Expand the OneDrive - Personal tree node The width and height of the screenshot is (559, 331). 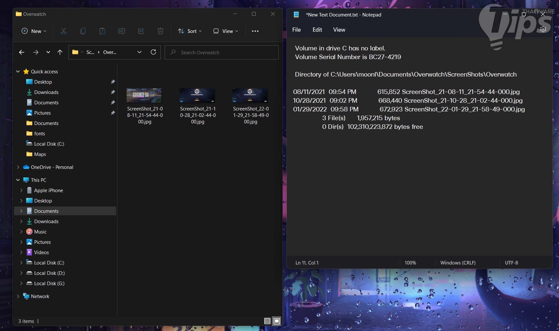click(x=18, y=167)
